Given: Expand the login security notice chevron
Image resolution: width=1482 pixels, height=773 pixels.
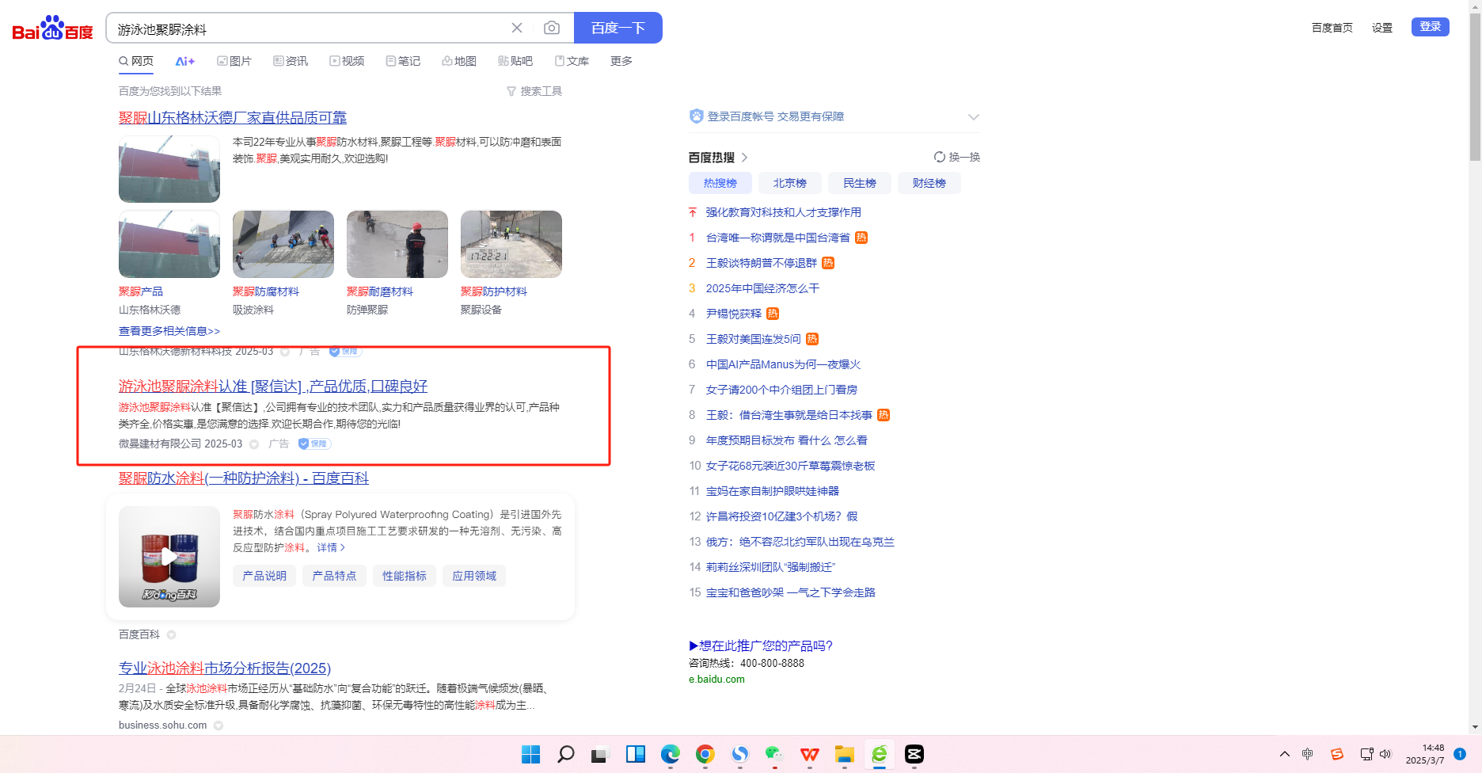Looking at the screenshot, I should coord(973,117).
